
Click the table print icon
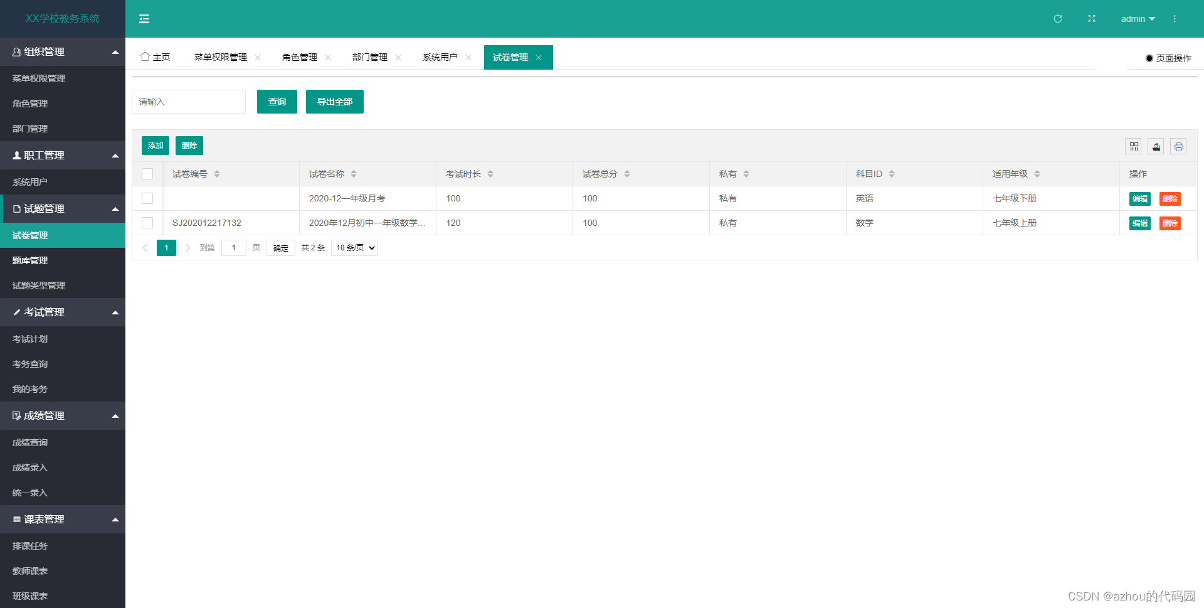point(1179,146)
